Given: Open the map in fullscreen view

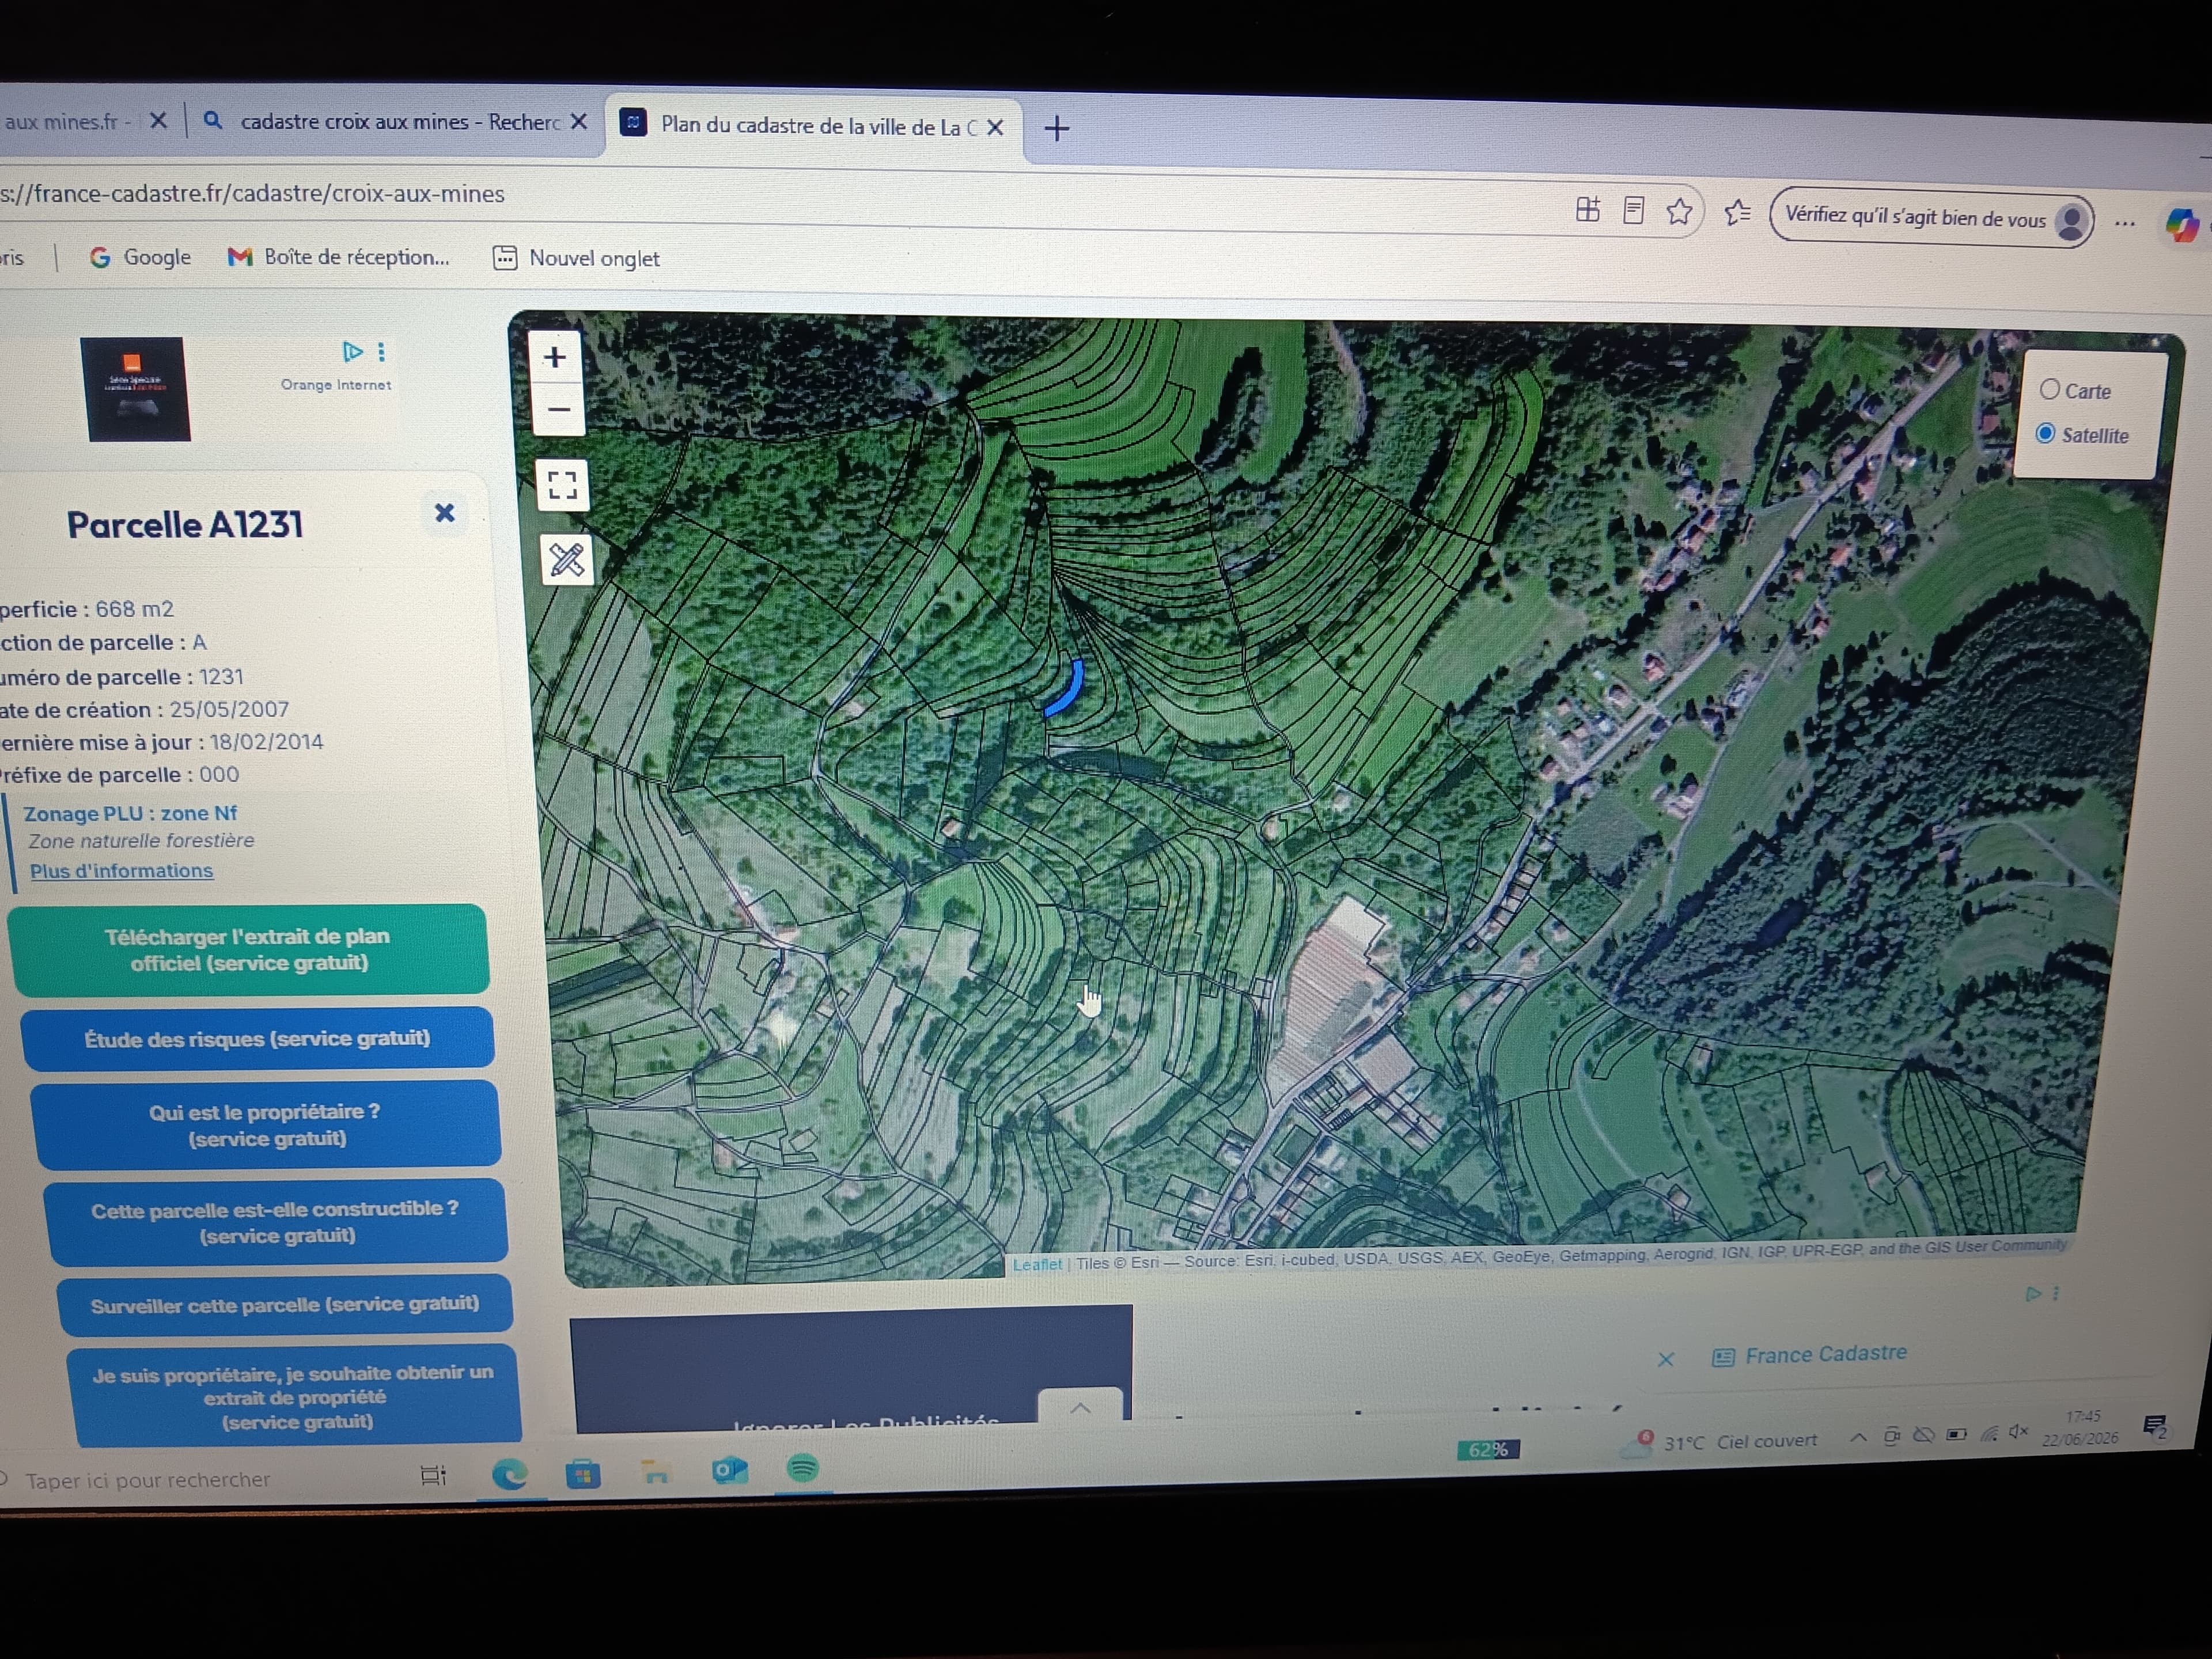Looking at the screenshot, I should [x=563, y=485].
